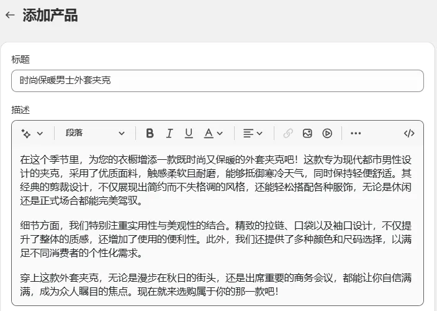Click the 添加产品 page heading
Viewport: 437px width, 311px height.
(x=50, y=16)
